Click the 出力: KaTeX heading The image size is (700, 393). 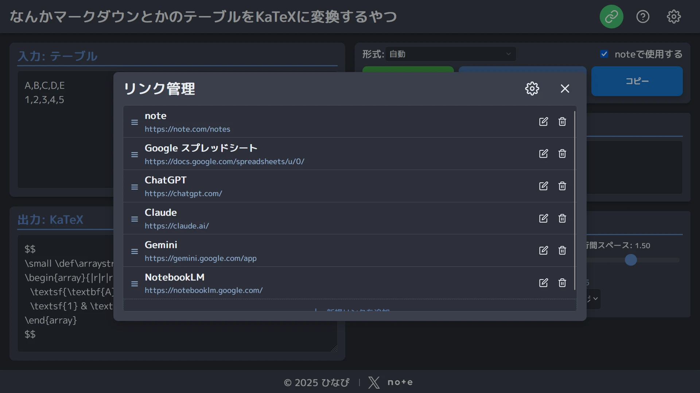tap(50, 220)
